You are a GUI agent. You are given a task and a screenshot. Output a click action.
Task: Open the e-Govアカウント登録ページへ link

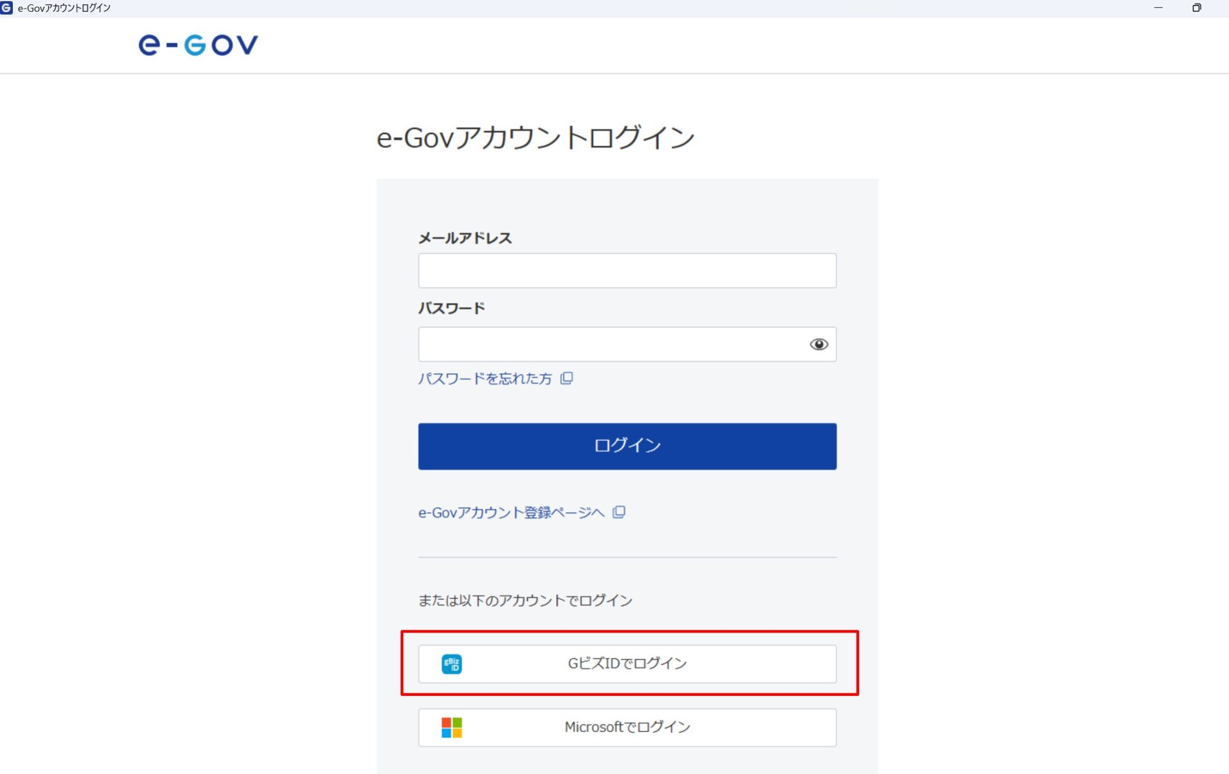coord(511,513)
